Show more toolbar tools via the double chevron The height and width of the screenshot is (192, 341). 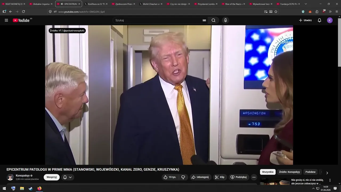coord(330,11)
